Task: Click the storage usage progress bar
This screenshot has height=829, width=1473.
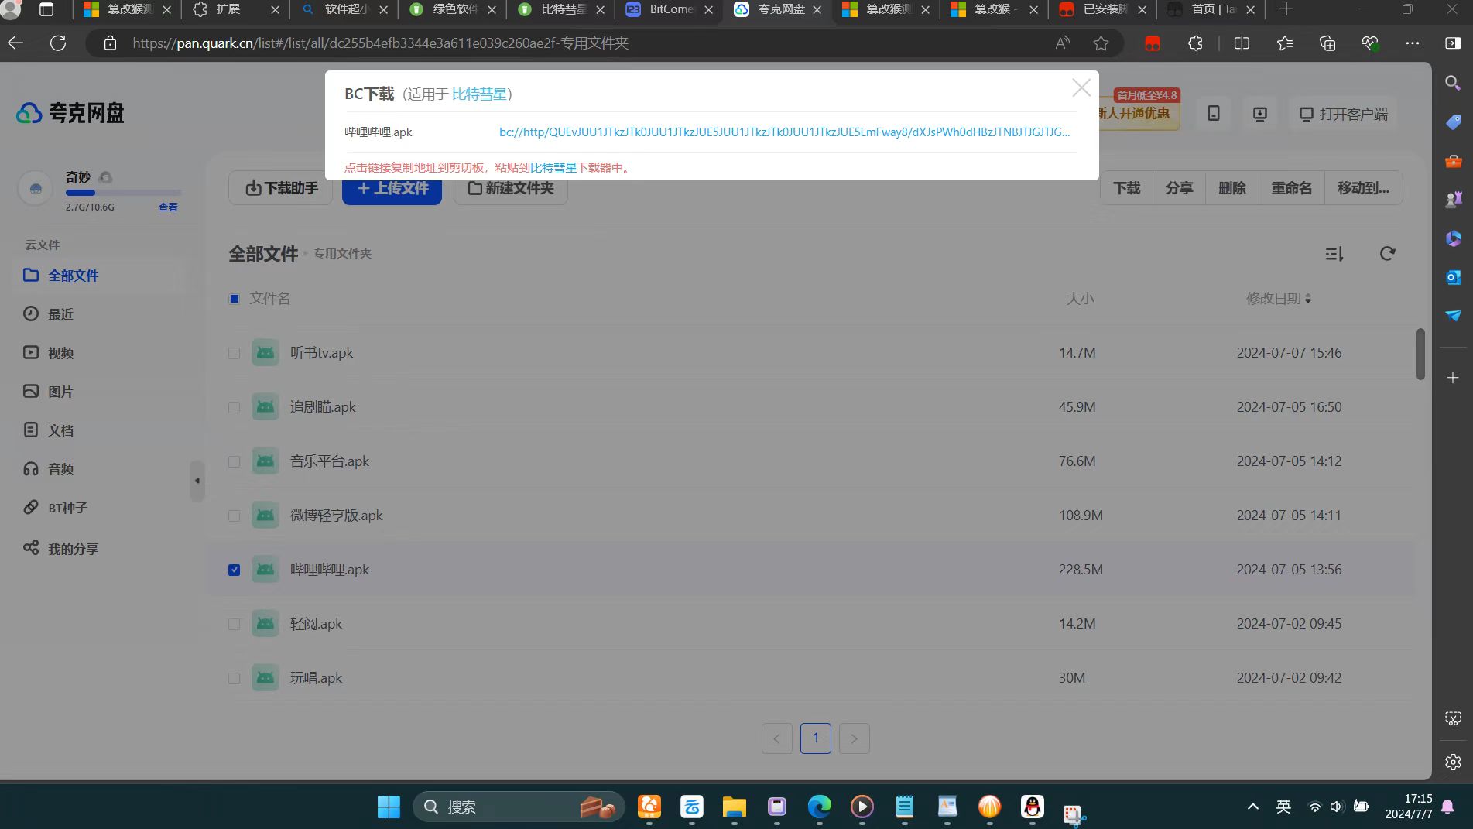Action: 123,193
